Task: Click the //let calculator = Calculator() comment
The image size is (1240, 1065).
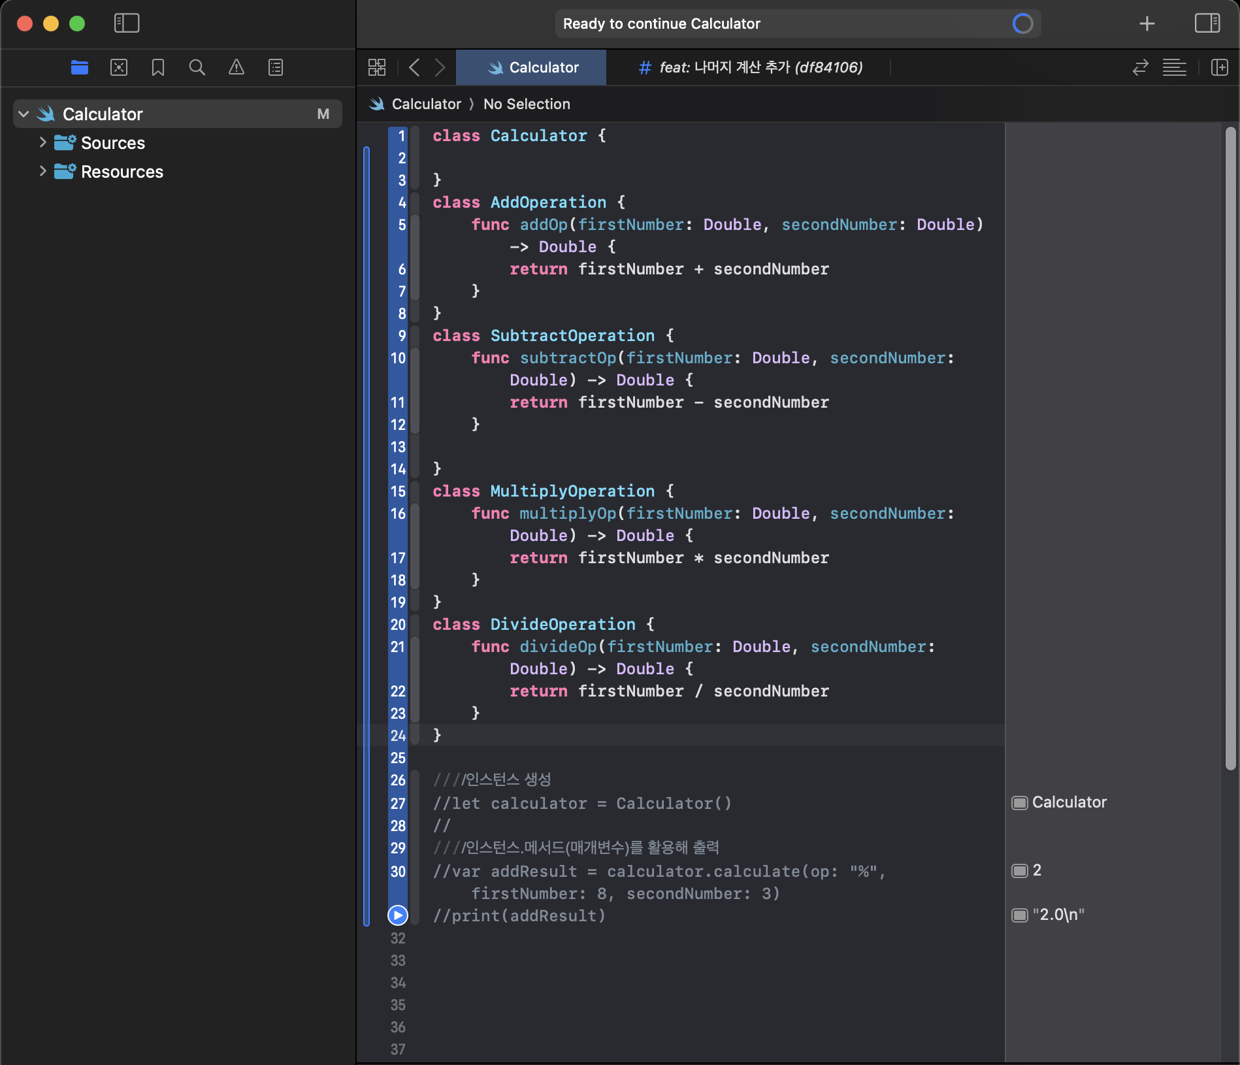Action: pos(582,804)
